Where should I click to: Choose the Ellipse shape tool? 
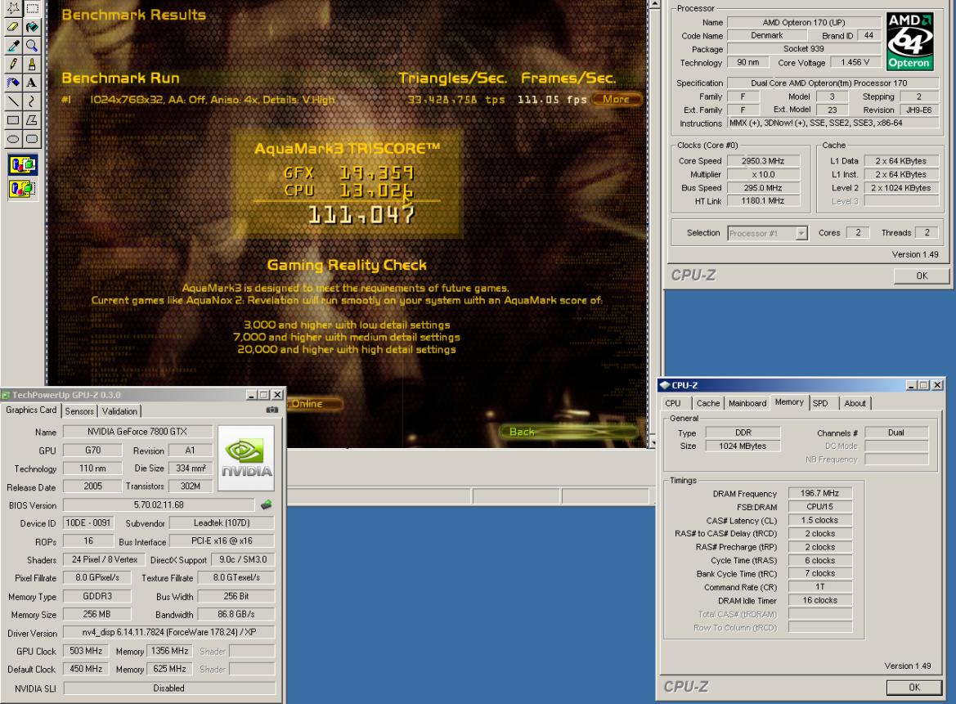coord(13,139)
